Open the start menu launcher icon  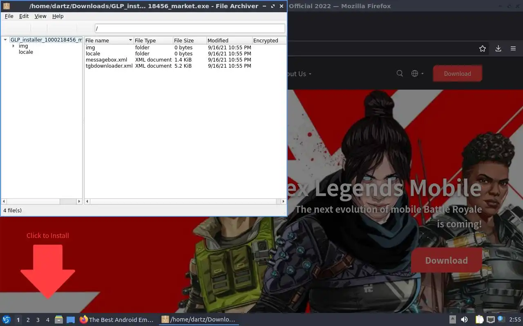[x=7, y=319]
